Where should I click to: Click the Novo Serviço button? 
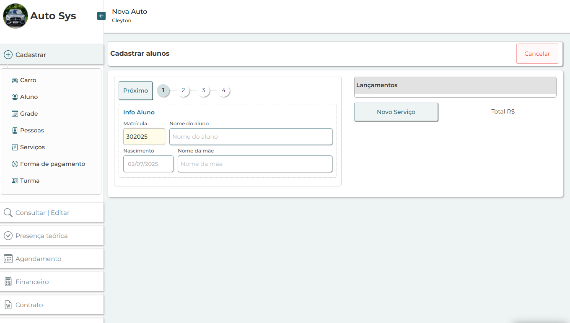[x=396, y=112]
